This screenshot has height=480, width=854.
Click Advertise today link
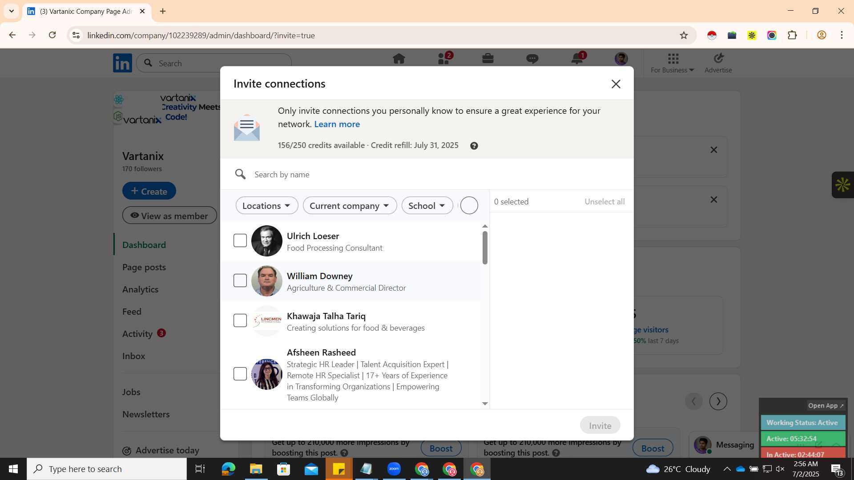(x=161, y=450)
